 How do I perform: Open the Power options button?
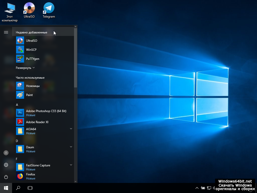coord(6,177)
